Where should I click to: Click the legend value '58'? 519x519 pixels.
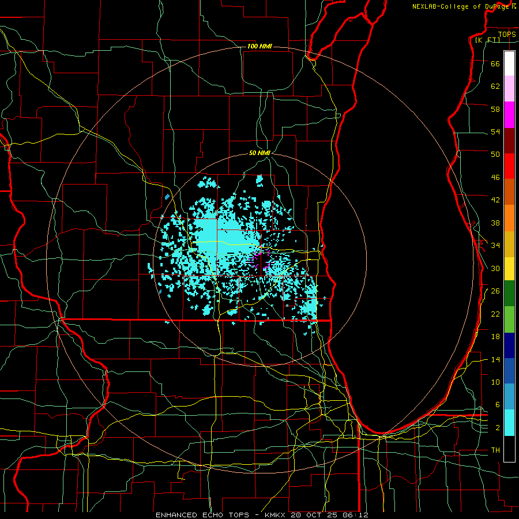495,109
